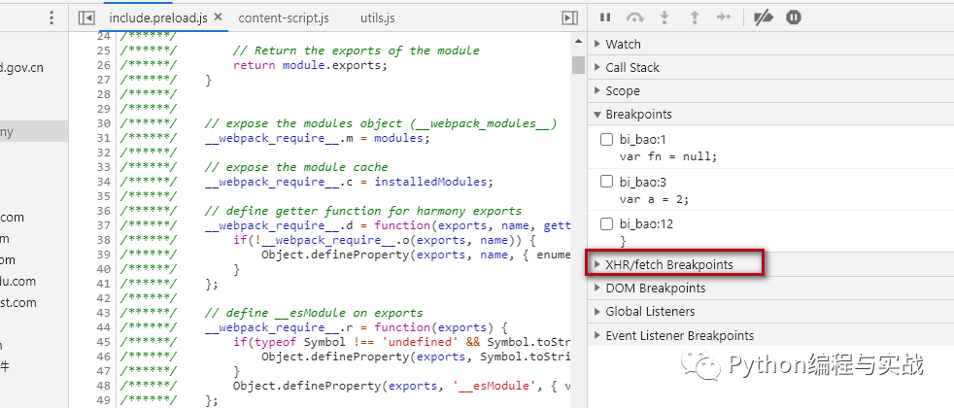Click the code editor vertical scrollbar thumb
The height and width of the screenshot is (408, 954).
(578, 65)
